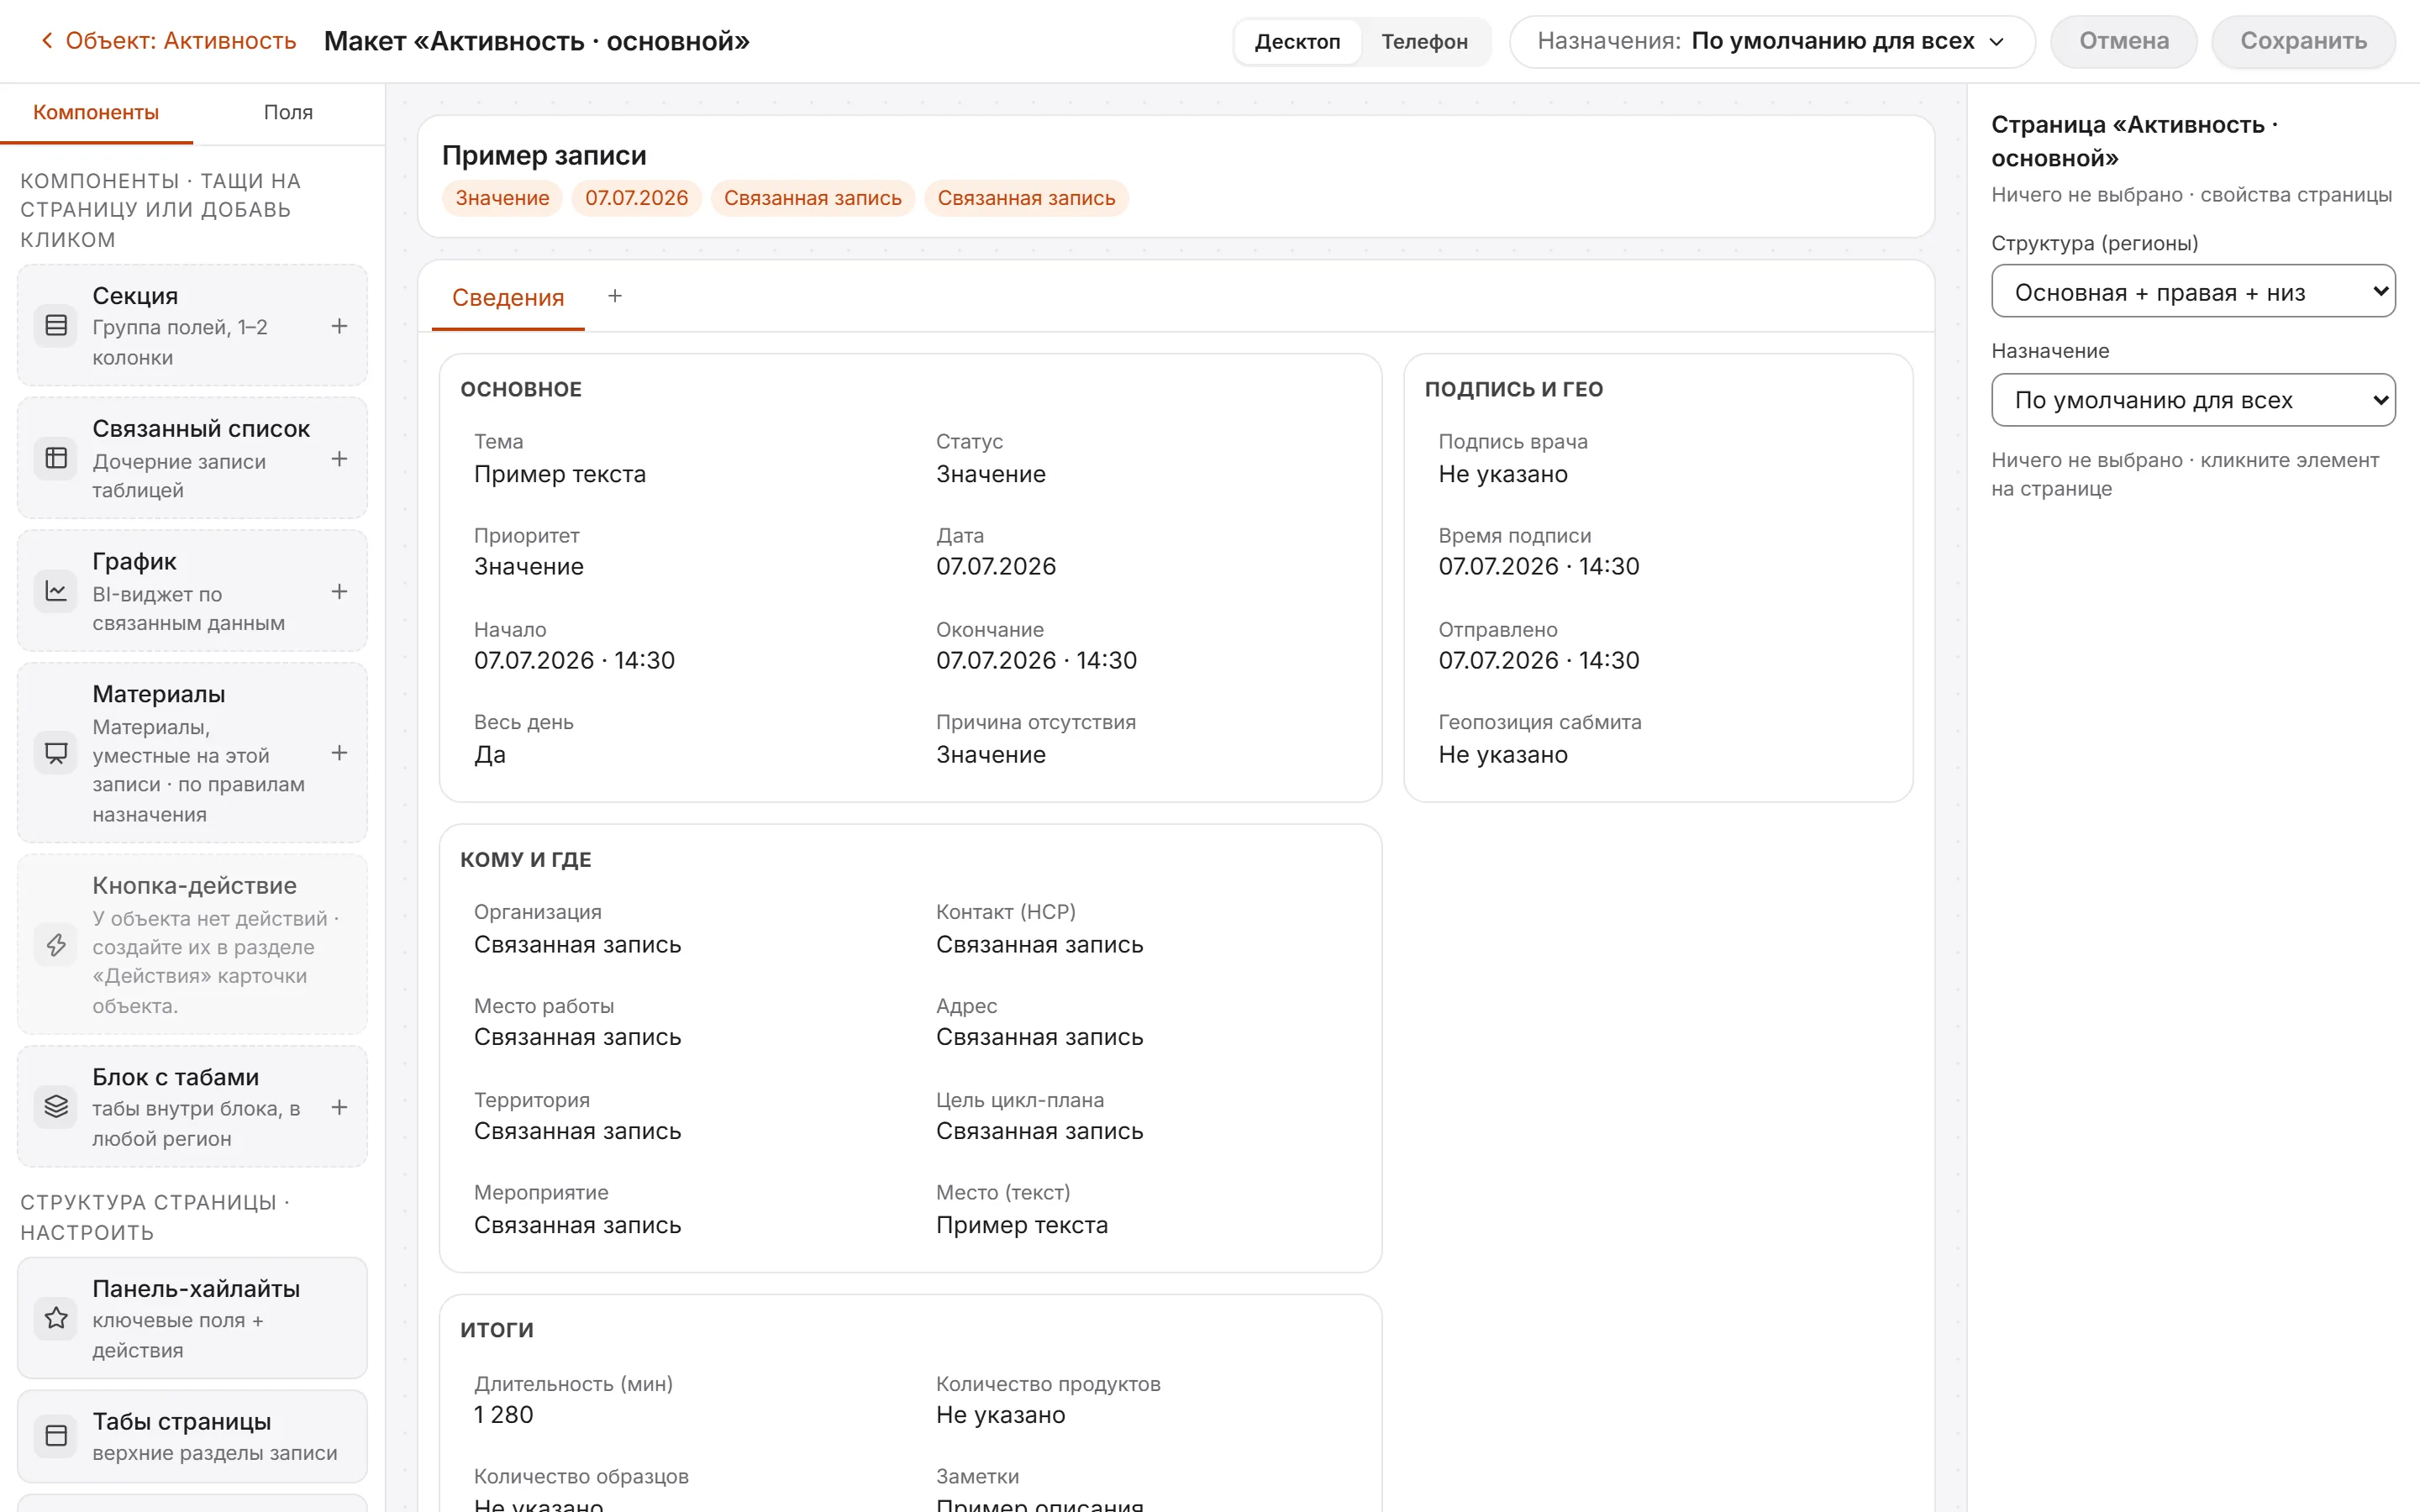Click the Геопозиция сабмита field
The height and width of the screenshot is (1512, 2420).
pyautogui.click(x=1658, y=739)
